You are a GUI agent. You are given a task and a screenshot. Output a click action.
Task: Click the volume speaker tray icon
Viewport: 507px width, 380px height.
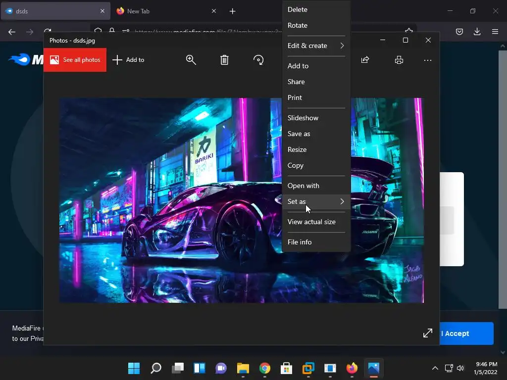click(460, 368)
